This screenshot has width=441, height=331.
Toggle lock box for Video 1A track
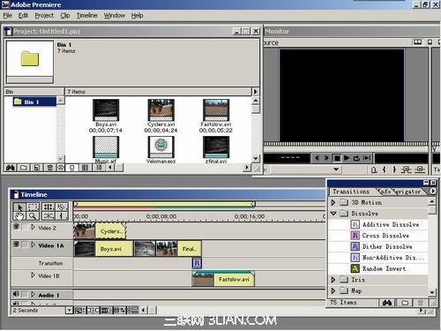point(26,244)
